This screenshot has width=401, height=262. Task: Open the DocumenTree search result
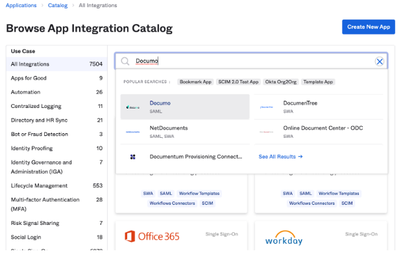pyautogui.click(x=319, y=107)
